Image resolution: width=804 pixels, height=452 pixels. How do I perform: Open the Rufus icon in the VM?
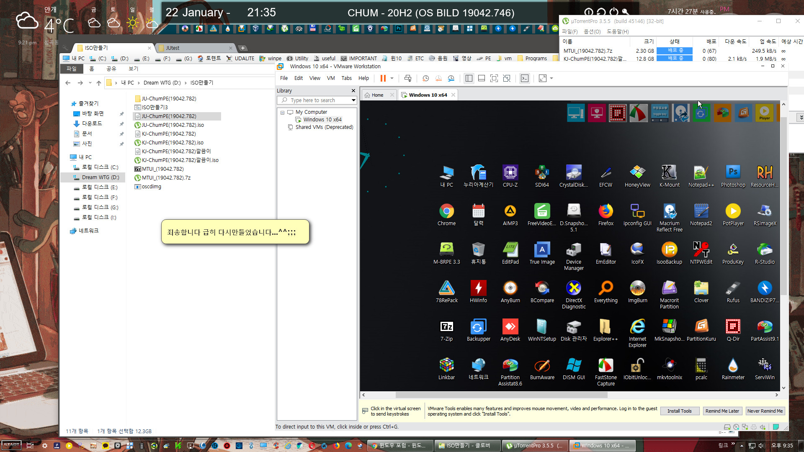(x=733, y=291)
